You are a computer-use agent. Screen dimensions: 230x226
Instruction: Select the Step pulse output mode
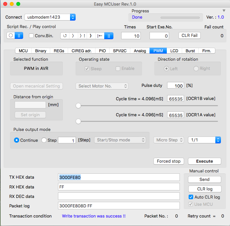point(44,140)
